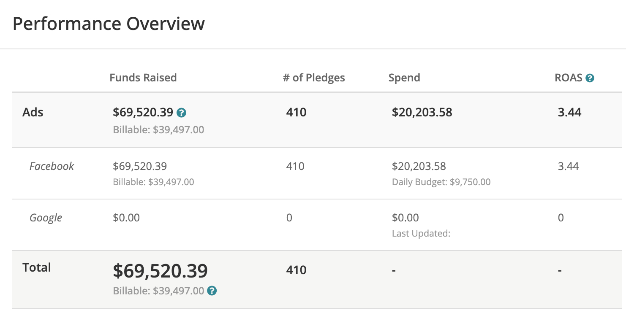Open help icon next to Total billable amount
This screenshot has height=318, width=626.
point(212,291)
